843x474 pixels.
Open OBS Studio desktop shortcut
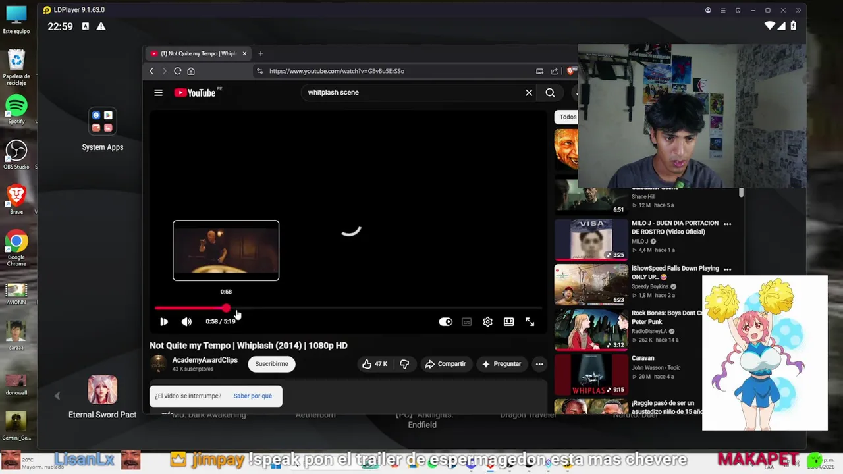coord(16,155)
